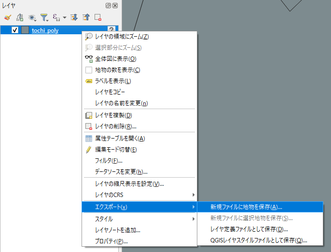
Task: Open the layer styling panel brush icon
Action: (7, 17)
